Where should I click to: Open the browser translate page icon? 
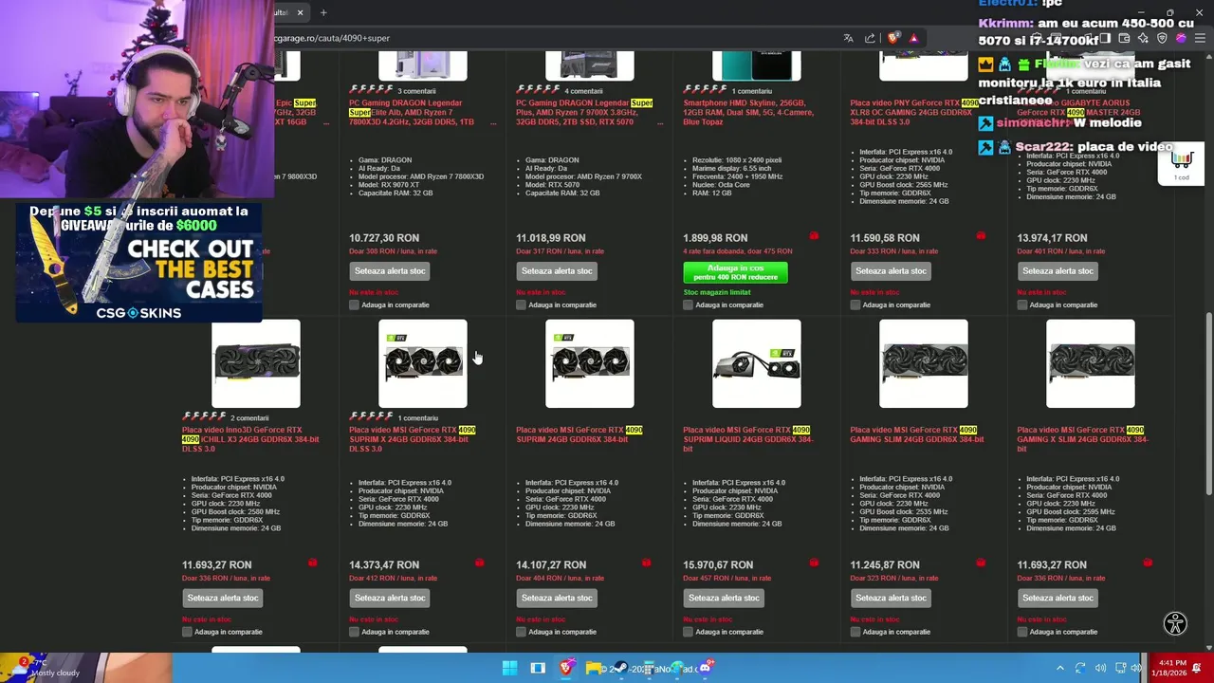(848, 38)
